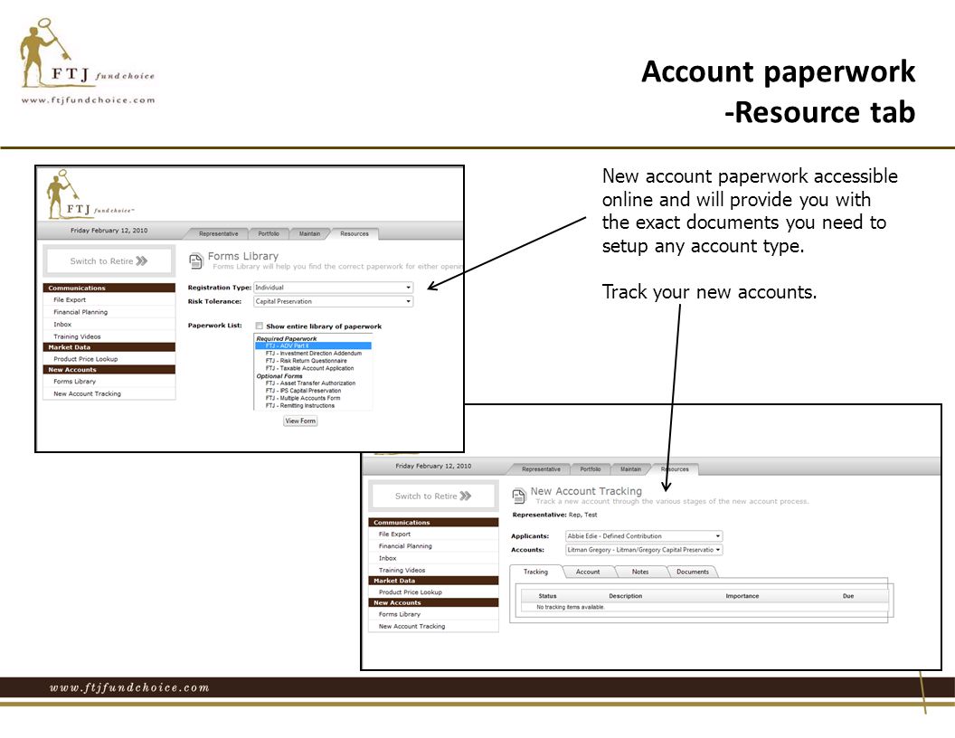
Task: Open New Account Tracking in lower window sidebar
Action: (x=411, y=626)
